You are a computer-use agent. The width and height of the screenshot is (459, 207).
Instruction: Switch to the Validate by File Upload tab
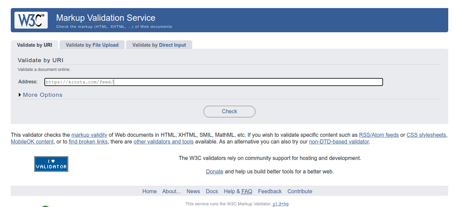point(92,45)
